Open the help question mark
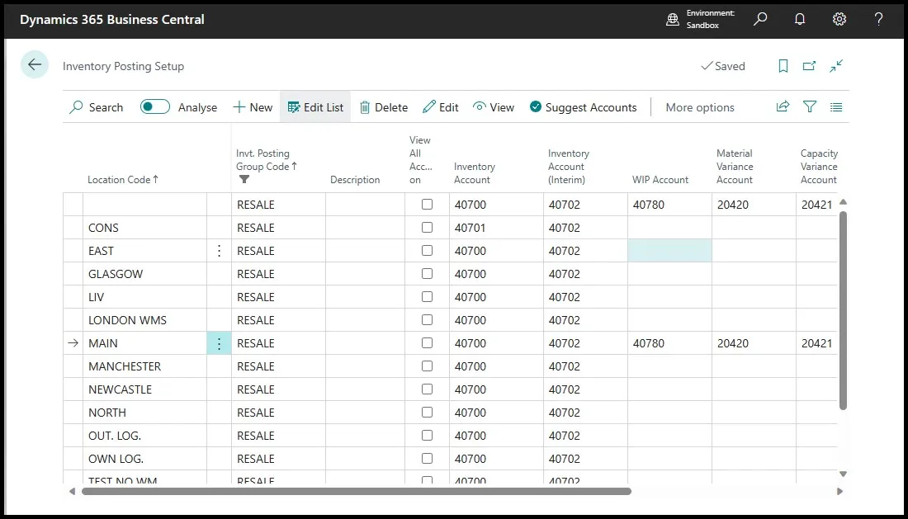The height and width of the screenshot is (519, 908). [x=878, y=19]
